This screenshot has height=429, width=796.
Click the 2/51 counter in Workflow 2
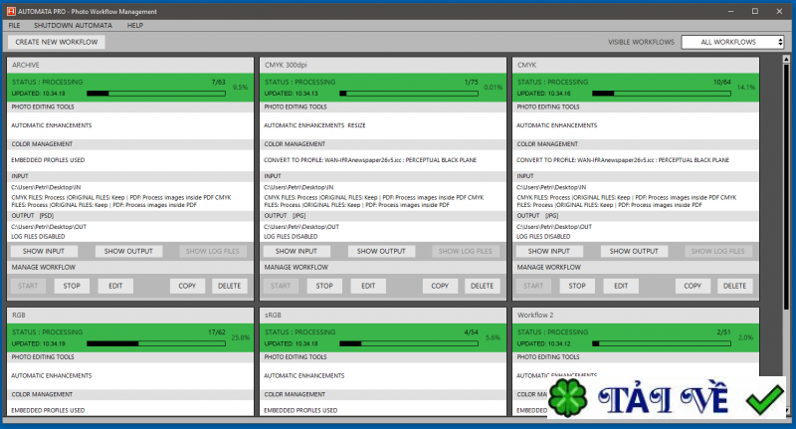724,332
